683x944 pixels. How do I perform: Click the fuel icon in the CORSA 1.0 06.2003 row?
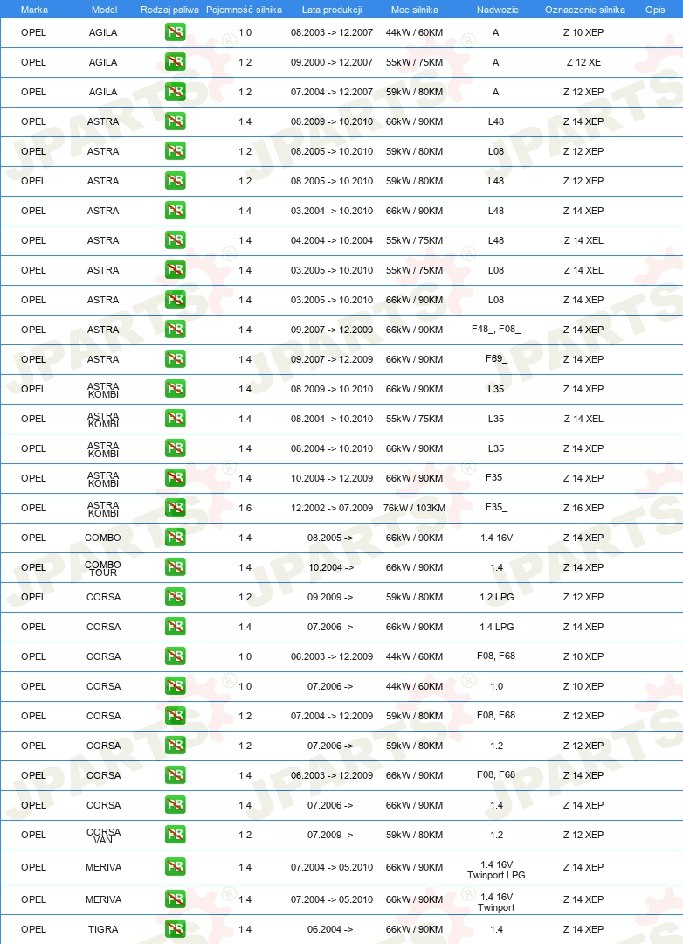coord(175,656)
